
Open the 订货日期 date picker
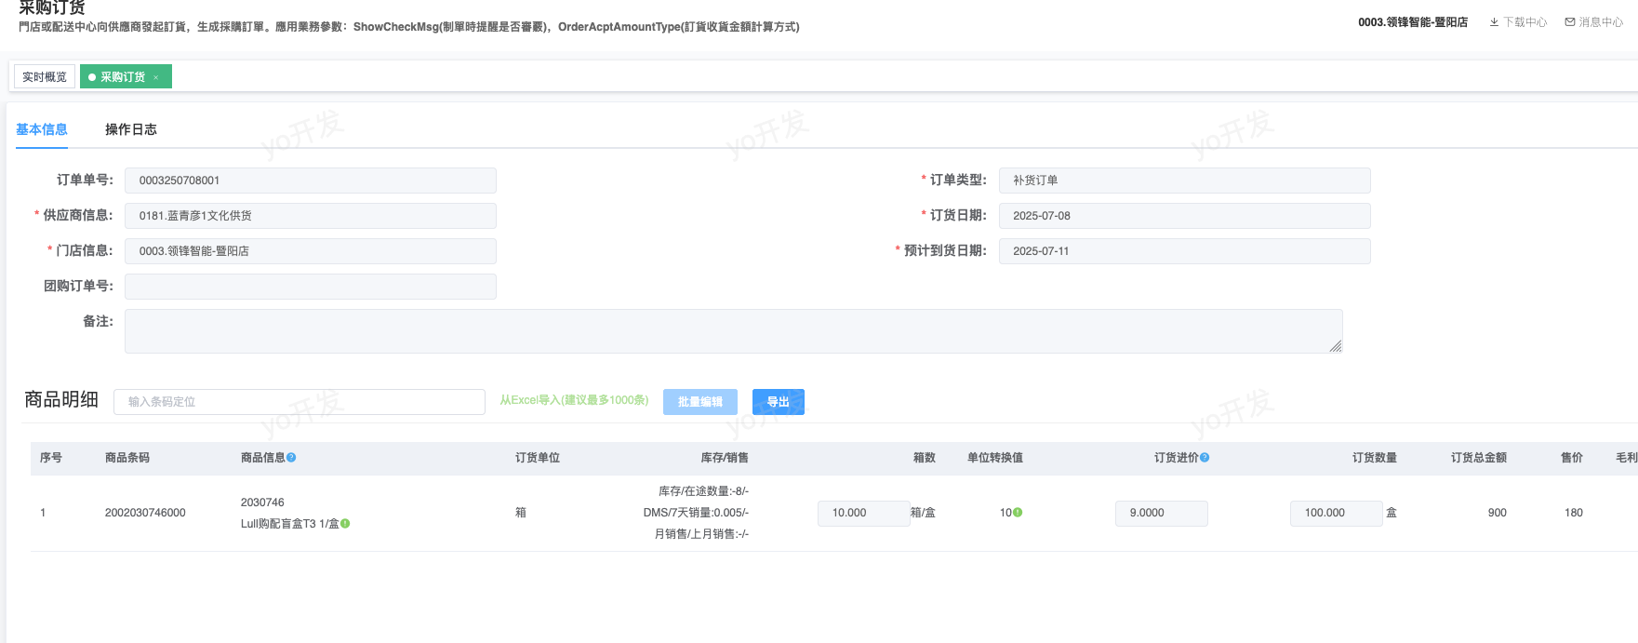[x=1183, y=216]
